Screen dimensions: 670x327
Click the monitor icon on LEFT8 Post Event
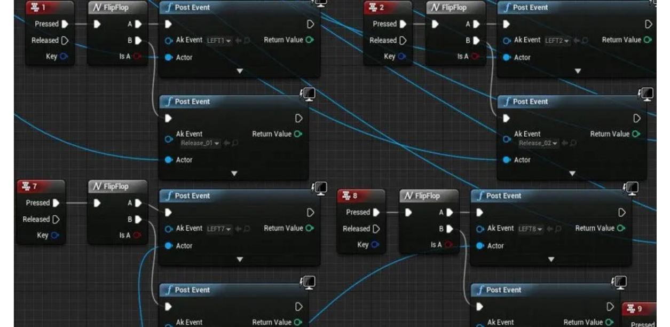point(632,188)
